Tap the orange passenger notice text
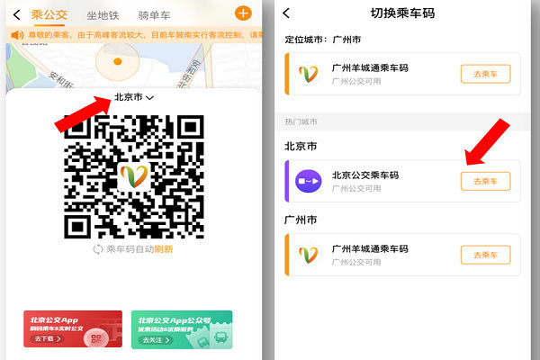This screenshot has height=360, width=540. [x=145, y=35]
